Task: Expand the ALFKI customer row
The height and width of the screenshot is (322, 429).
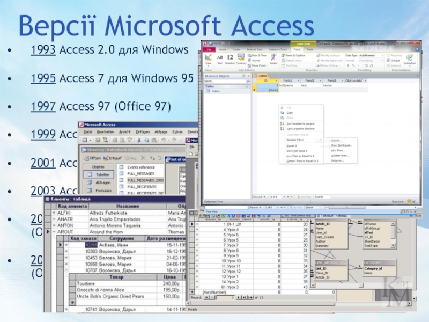Action: (54, 213)
